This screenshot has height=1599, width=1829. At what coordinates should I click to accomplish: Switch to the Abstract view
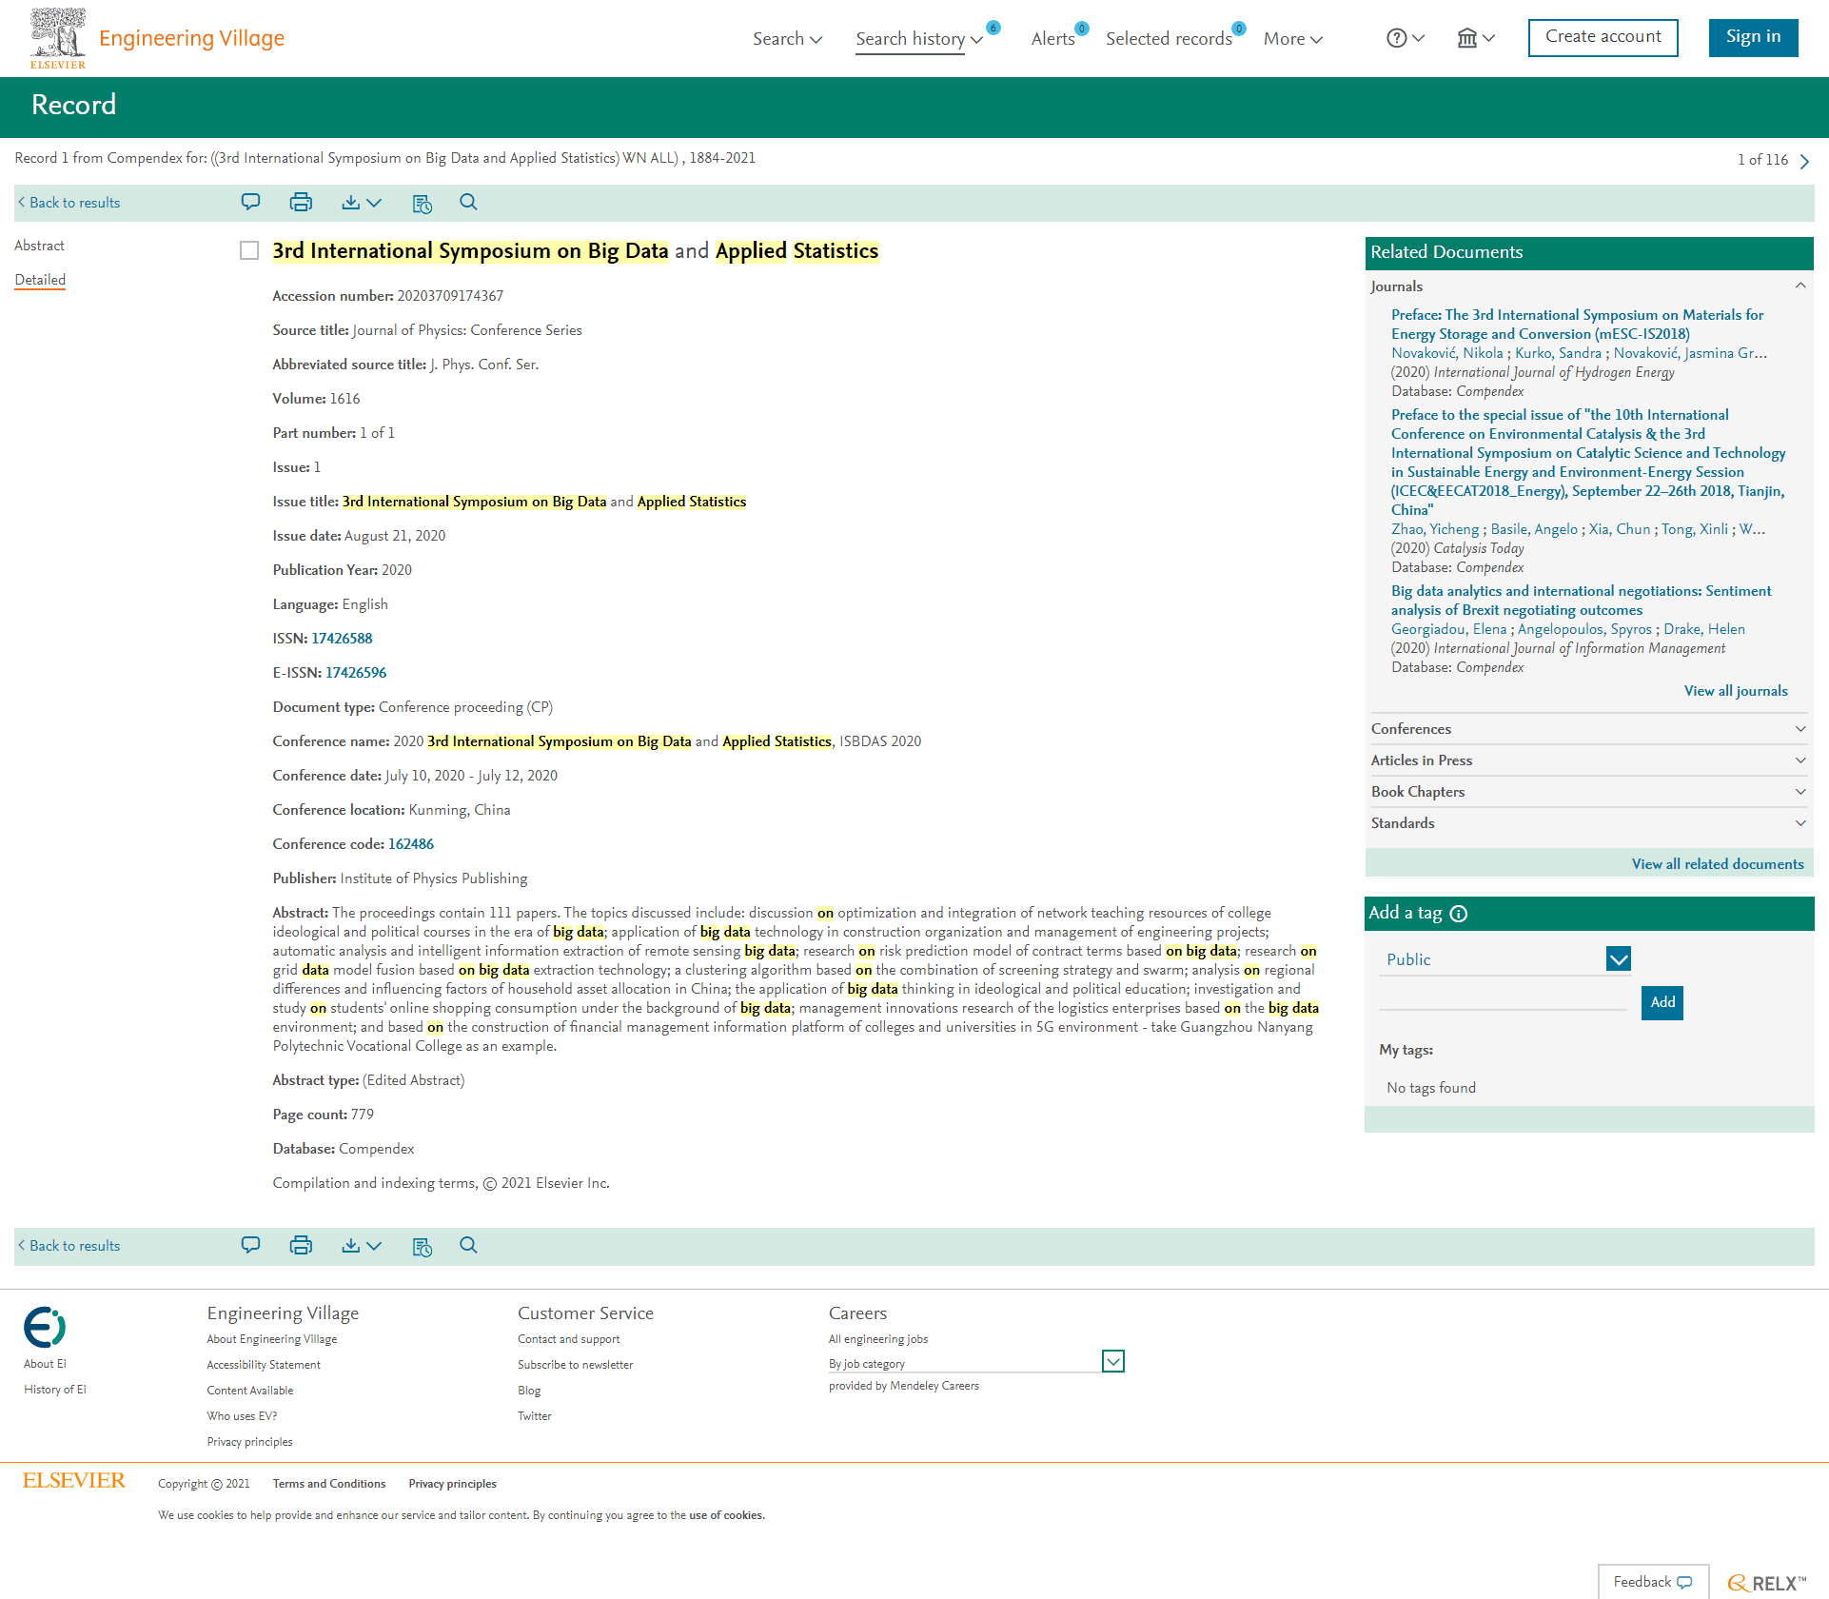point(40,246)
